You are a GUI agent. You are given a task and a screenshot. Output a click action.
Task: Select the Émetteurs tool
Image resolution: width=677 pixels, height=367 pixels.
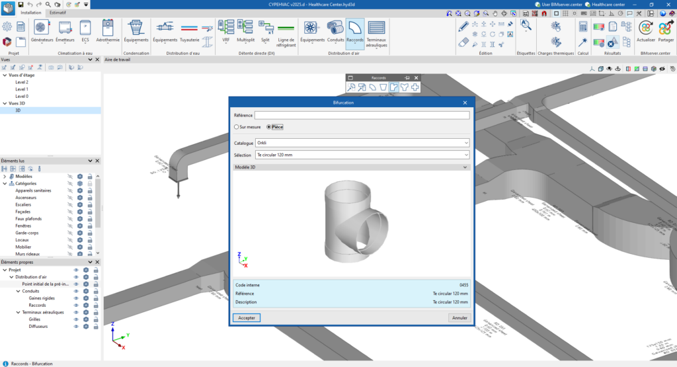coord(65,30)
